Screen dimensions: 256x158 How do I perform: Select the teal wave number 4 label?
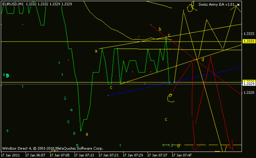(x=71, y=110)
